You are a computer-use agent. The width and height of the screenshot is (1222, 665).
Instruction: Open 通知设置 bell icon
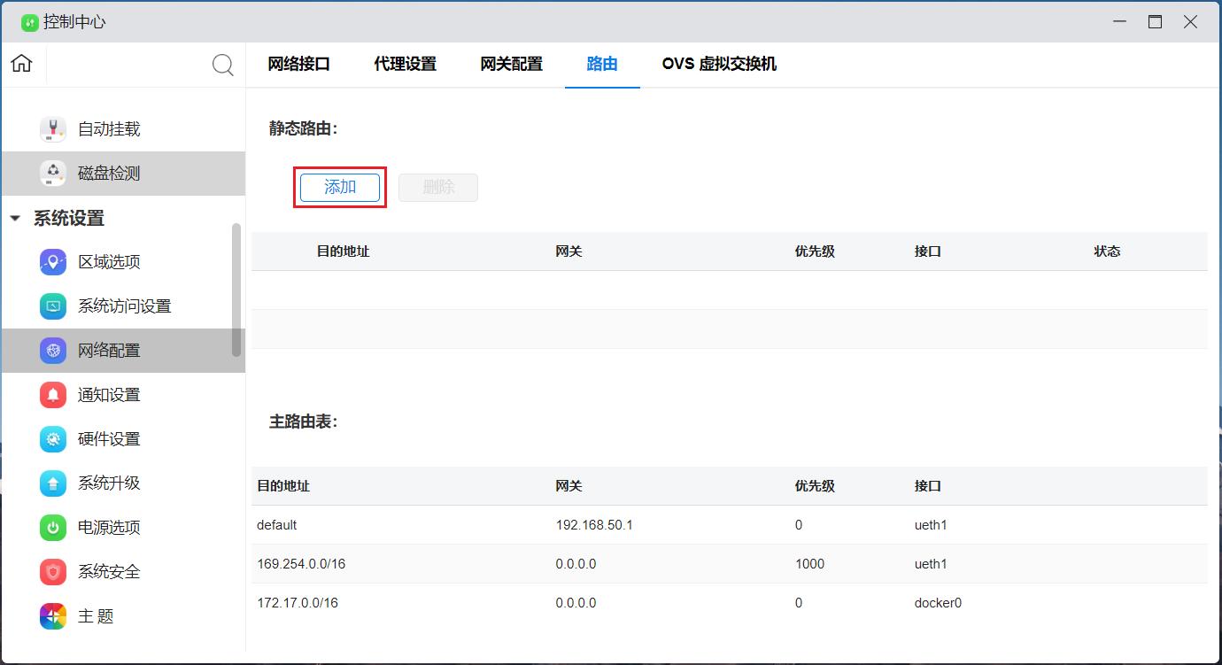[53, 395]
